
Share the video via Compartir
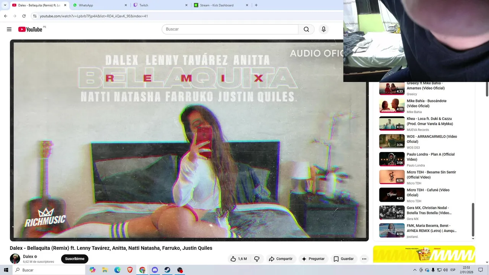(280, 259)
